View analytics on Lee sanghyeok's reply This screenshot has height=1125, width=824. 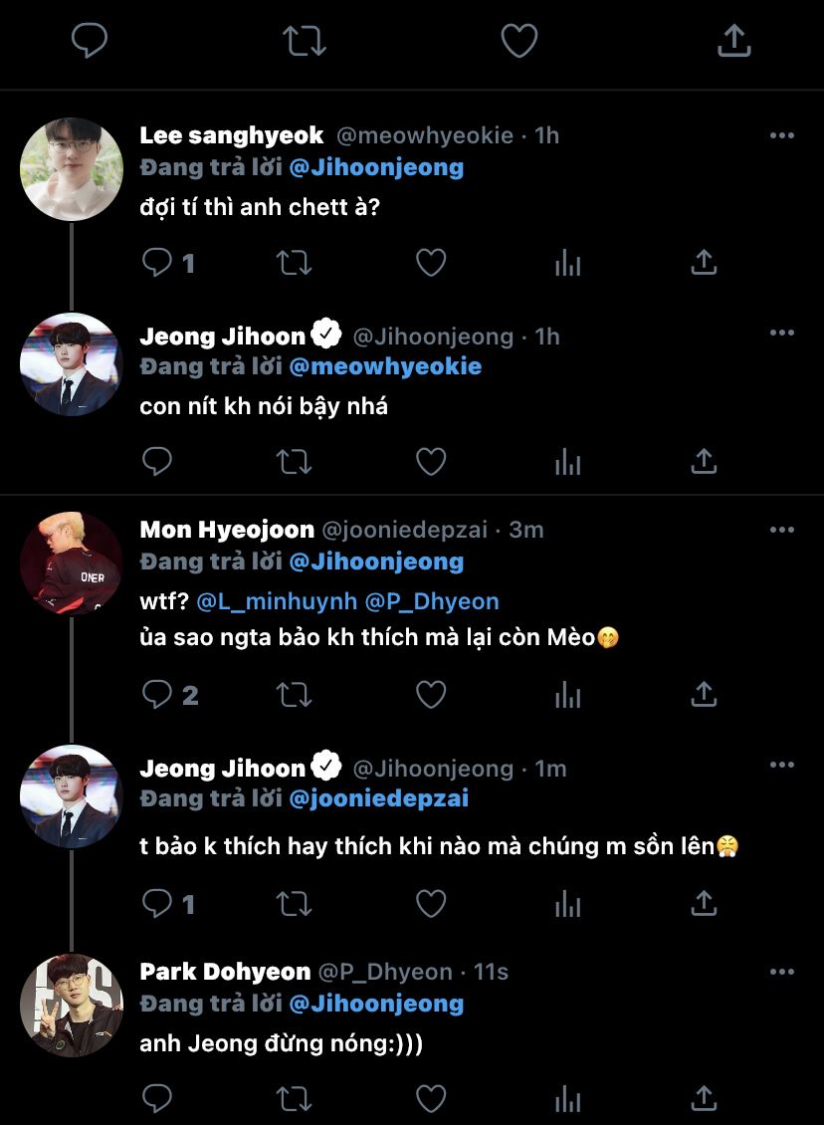(x=567, y=263)
